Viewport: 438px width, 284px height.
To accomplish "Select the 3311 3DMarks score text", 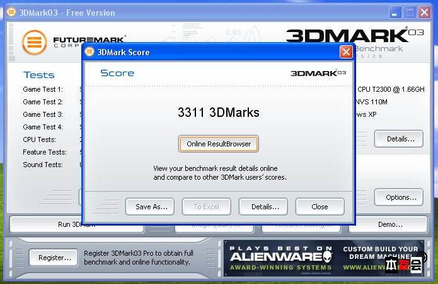I will pyautogui.click(x=219, y=112).
